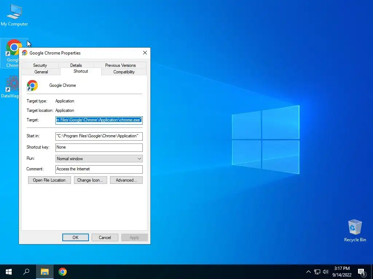Image resolution: width=373 pixels, height=279 pixels.
Task: Click the Chrome shortcut icon inside the Shortcut tab
Action: (32, 85)
